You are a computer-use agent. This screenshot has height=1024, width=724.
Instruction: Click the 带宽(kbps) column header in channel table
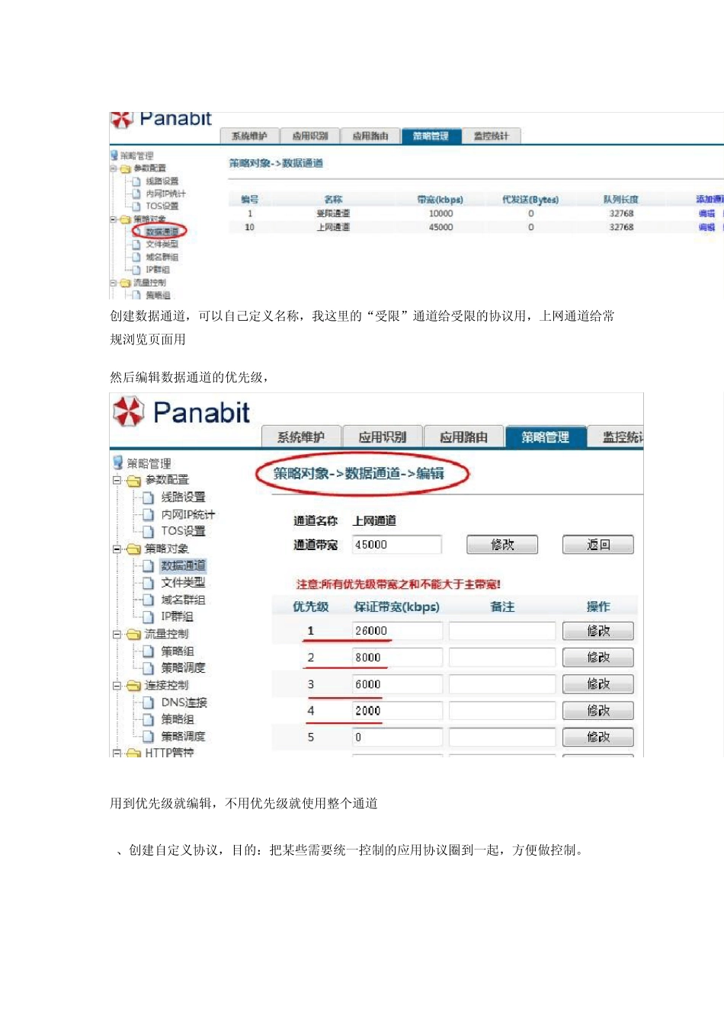(x=440, y=200)
